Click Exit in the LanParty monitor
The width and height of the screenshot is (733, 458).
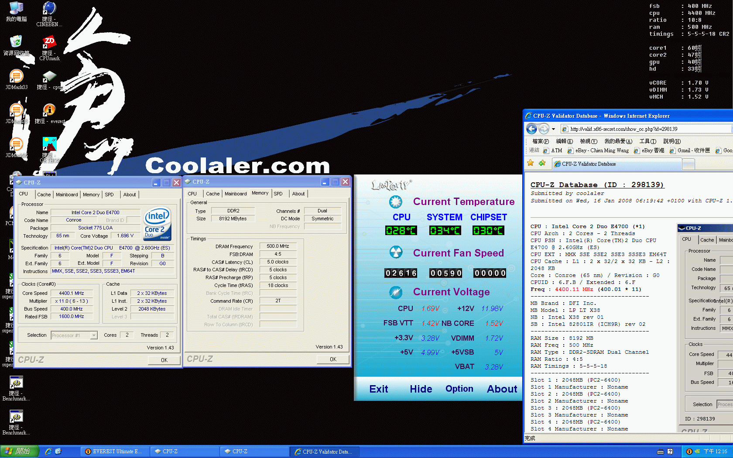click(x=378, y=389)
